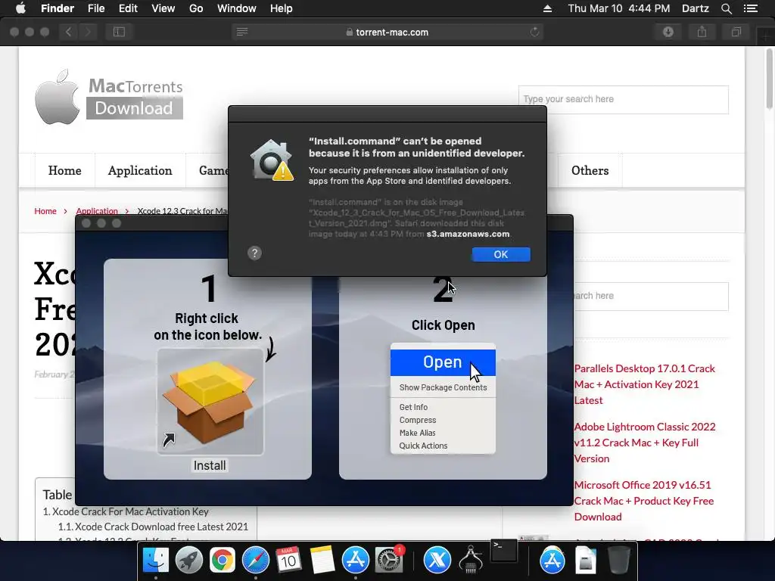Image resolution: width=775 pixels, height=581 pixels.
Task: Click the Application breadcrumb link
Action: [97, 211]
